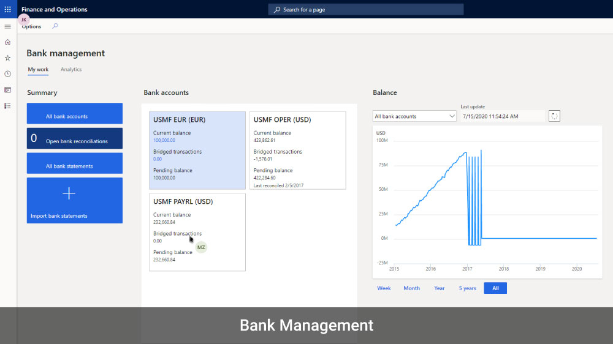The image size is (613, 344).
Task: Click Last reconciled 2/5/2017 text
Action: [x=278, y=185]
